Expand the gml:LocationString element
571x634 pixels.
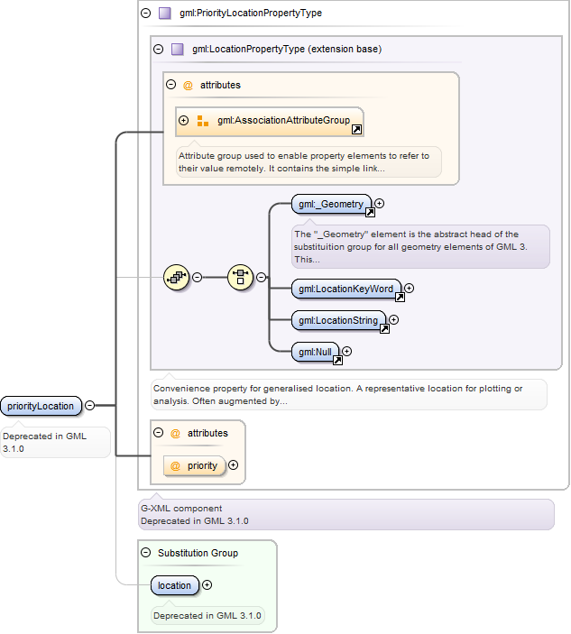pyautogui.click(x=393, y=320)
